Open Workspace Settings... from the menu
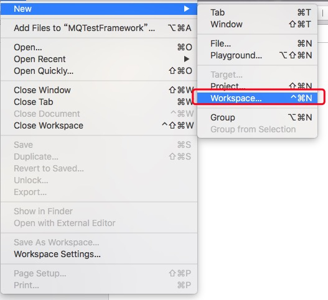The image size is (328, 300). point(99,254)
